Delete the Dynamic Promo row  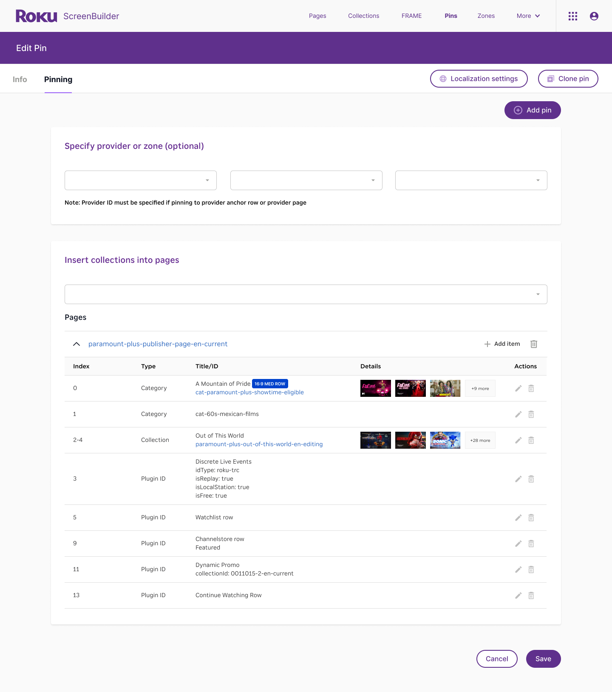point(531,570)
